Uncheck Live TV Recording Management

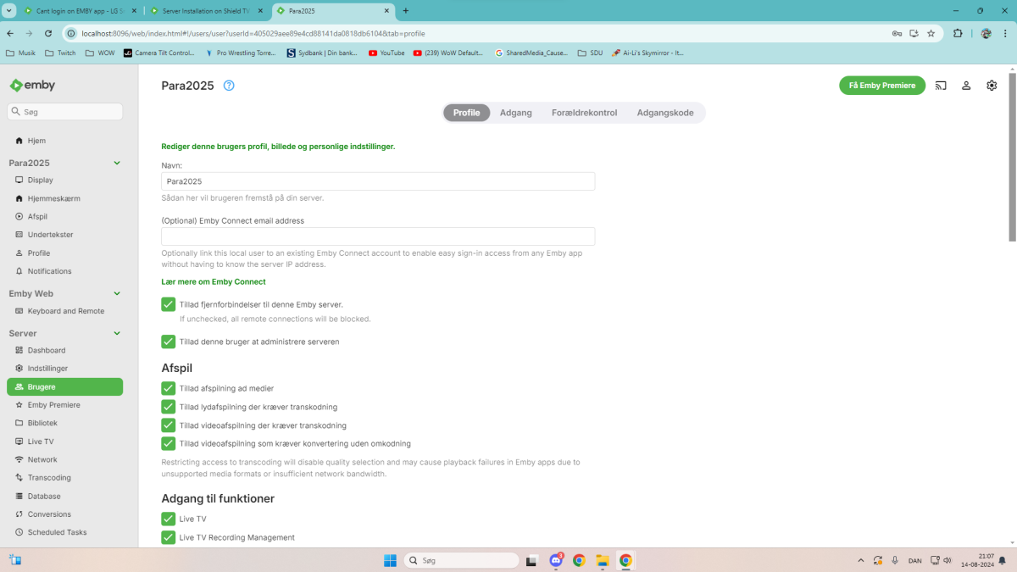[168, 537]
